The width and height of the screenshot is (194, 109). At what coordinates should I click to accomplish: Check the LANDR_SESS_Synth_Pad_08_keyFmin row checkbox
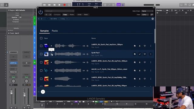(41, 62)
